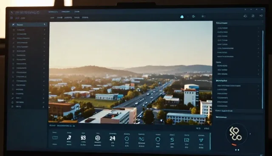272x156 pixels.
Task: Select the white filled-circle badge icon in bottom toolbar
Action: pos(98,138)
